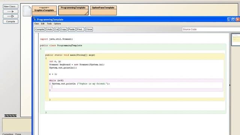Click the 'while (x<6)' line
This screenshot has width=240, height=135.
(56, 81)
